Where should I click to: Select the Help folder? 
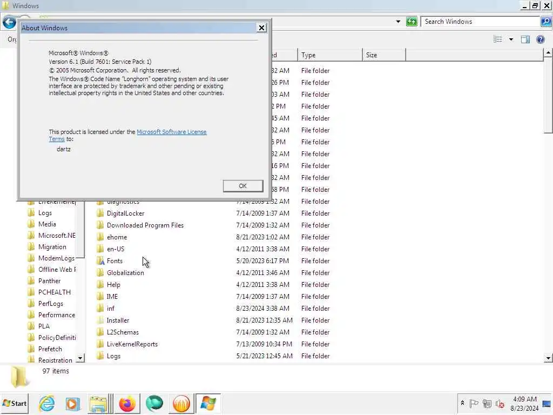[113, 284]
